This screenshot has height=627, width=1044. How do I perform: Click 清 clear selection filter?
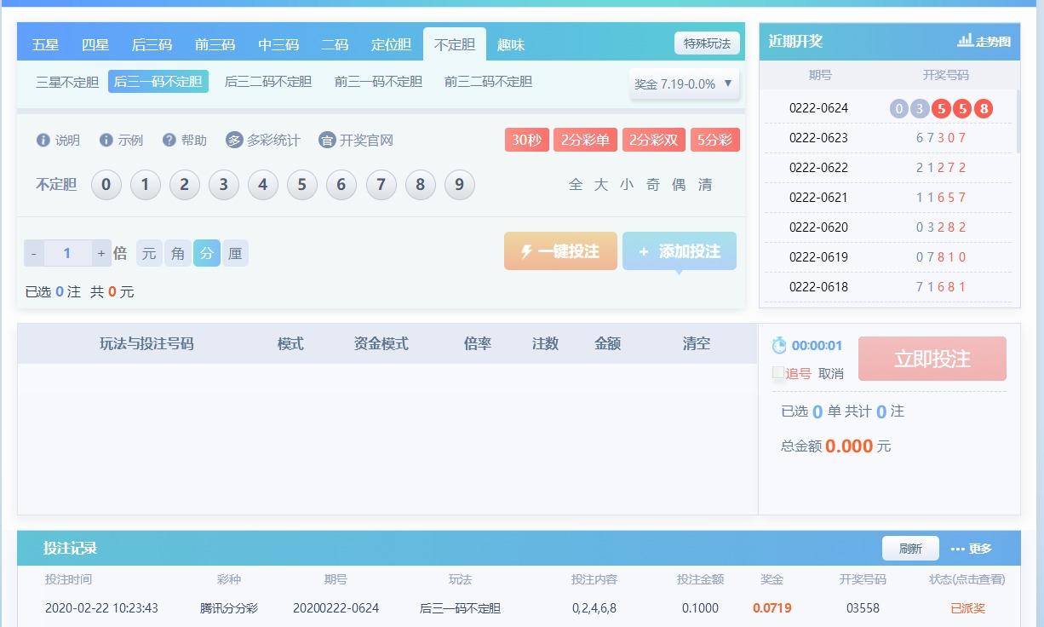click(x=705, y=185)
